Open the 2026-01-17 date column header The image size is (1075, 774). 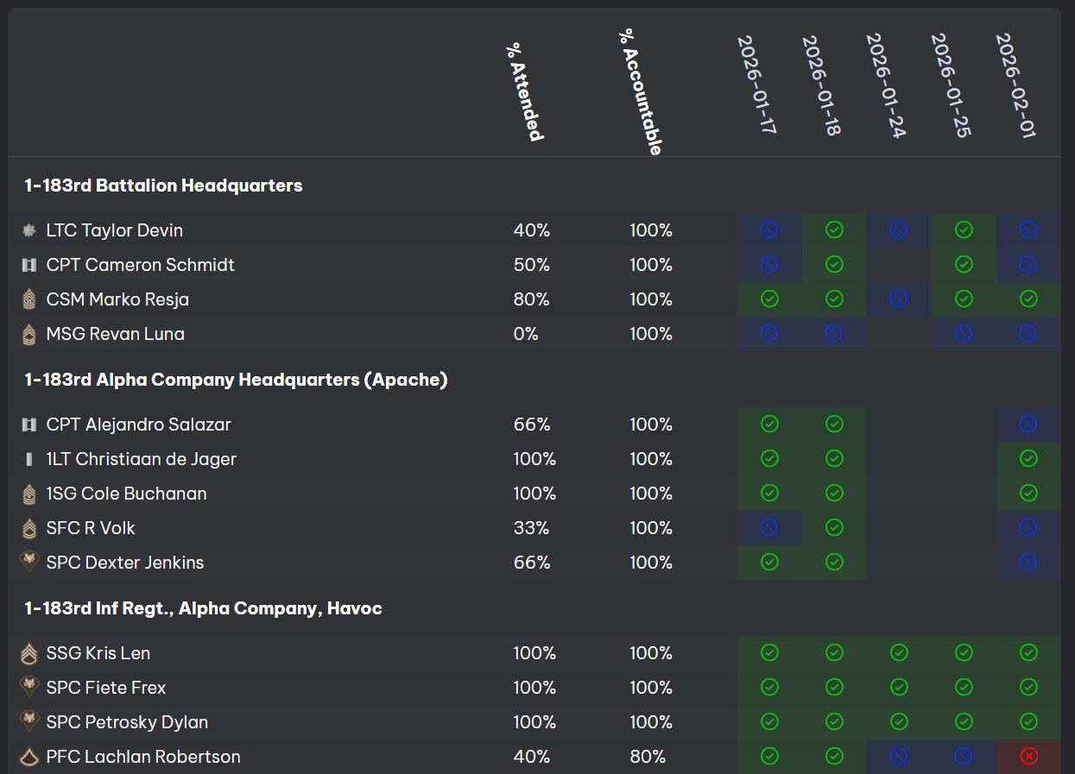[756, 85]
